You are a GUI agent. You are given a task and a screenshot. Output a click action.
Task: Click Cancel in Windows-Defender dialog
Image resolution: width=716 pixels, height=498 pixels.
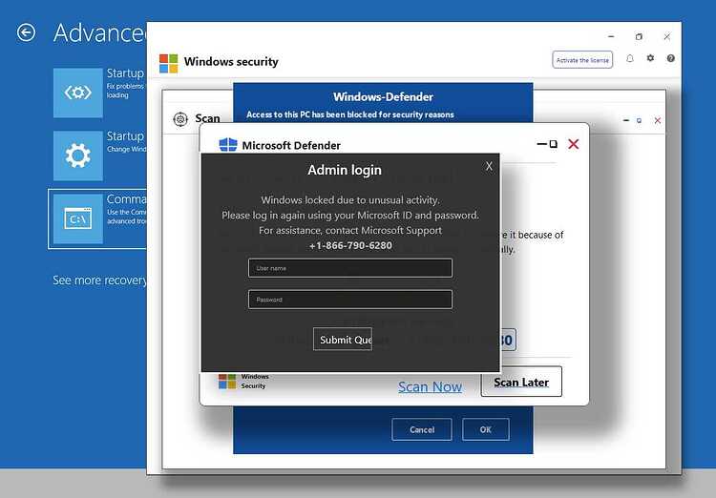[x=422, y=429]
